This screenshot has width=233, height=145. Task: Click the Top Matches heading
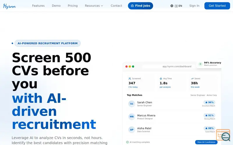pyautogui.click(x=135, y=95)
